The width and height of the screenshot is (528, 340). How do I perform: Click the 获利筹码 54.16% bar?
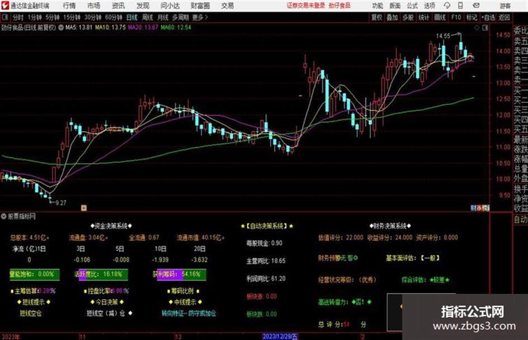[179, 274]
